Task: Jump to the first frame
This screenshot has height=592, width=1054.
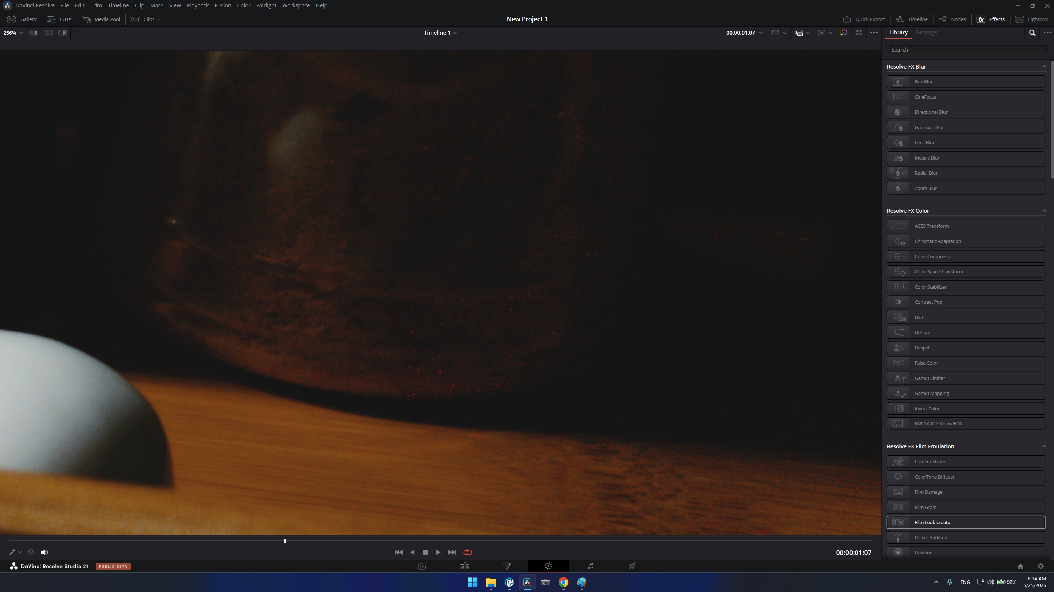Action: point(399,552)
